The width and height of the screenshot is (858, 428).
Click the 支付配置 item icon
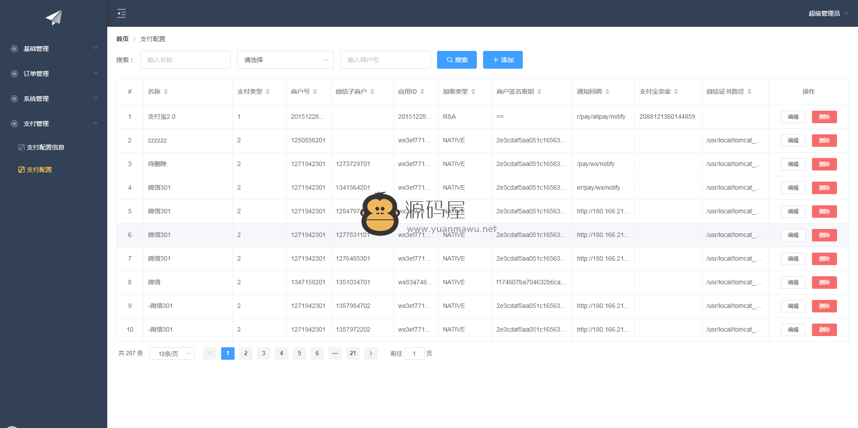click(x=21, y=170)
